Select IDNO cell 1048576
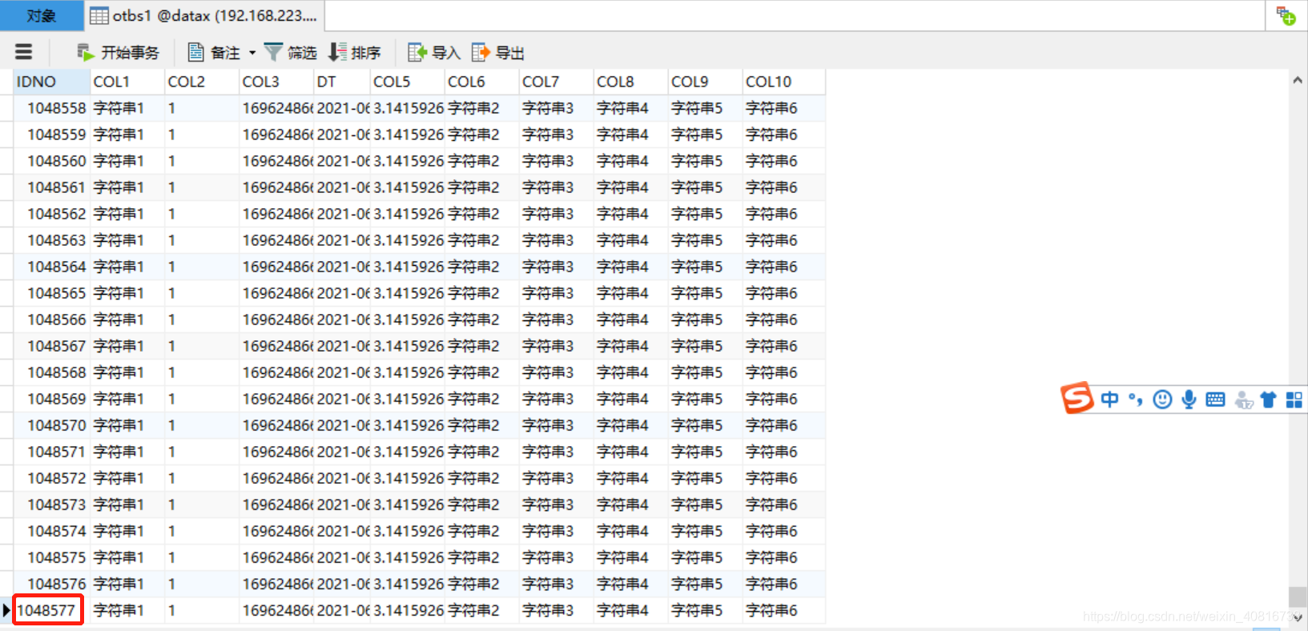Screen dimensions: 1308x631 pyautogui.click(x=51, y=584)
